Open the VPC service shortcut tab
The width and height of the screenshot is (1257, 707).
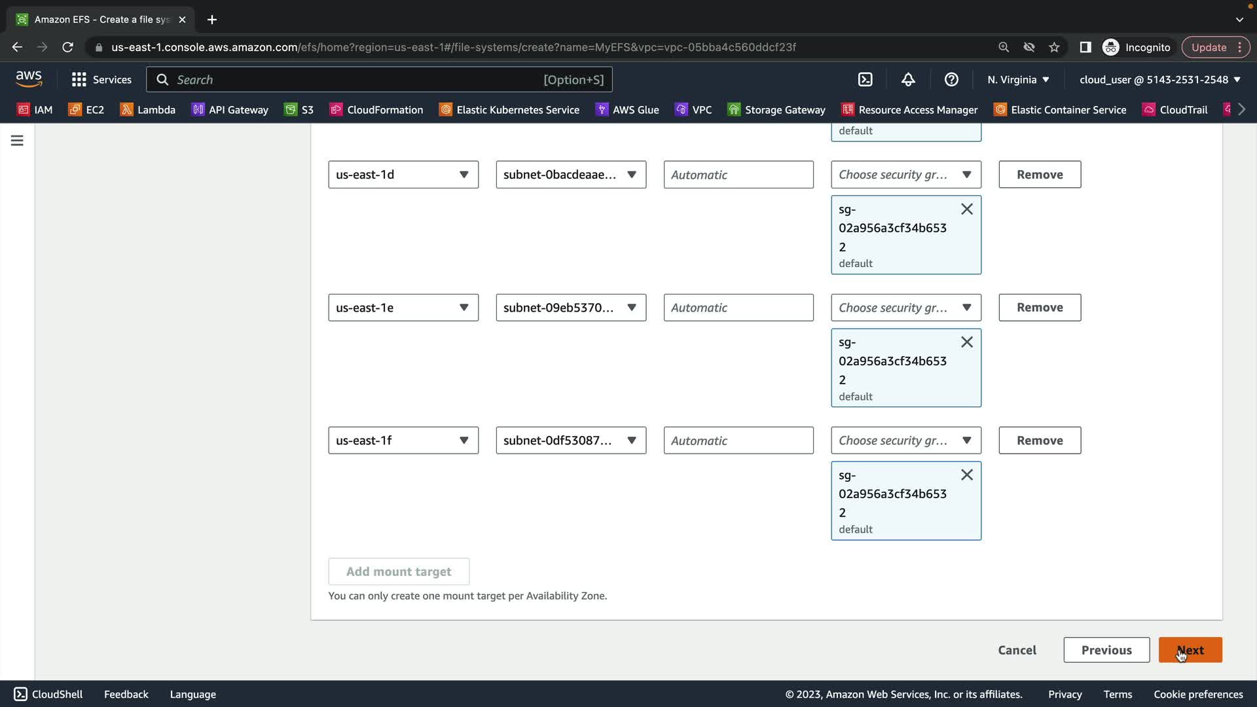[693, 110]
